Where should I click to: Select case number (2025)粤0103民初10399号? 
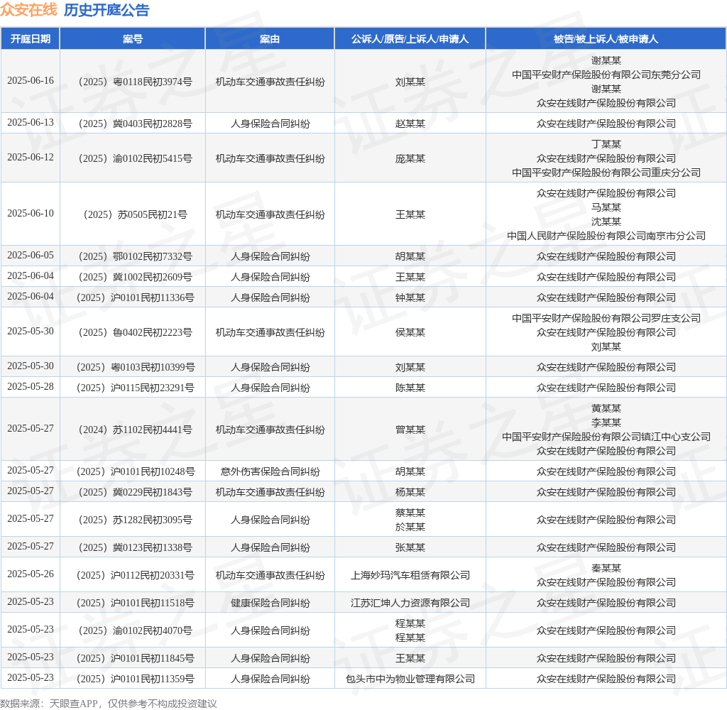[x=136, y=367]
